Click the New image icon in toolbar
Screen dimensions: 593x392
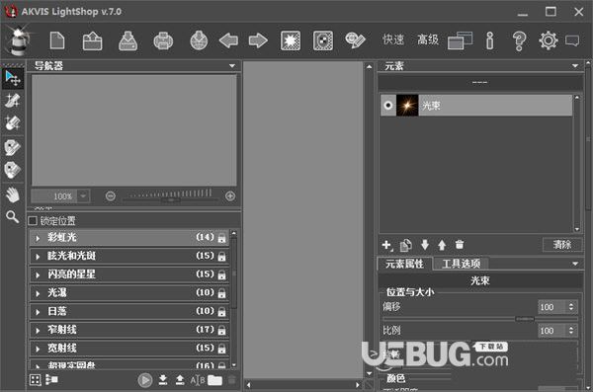tap(57, 40)
